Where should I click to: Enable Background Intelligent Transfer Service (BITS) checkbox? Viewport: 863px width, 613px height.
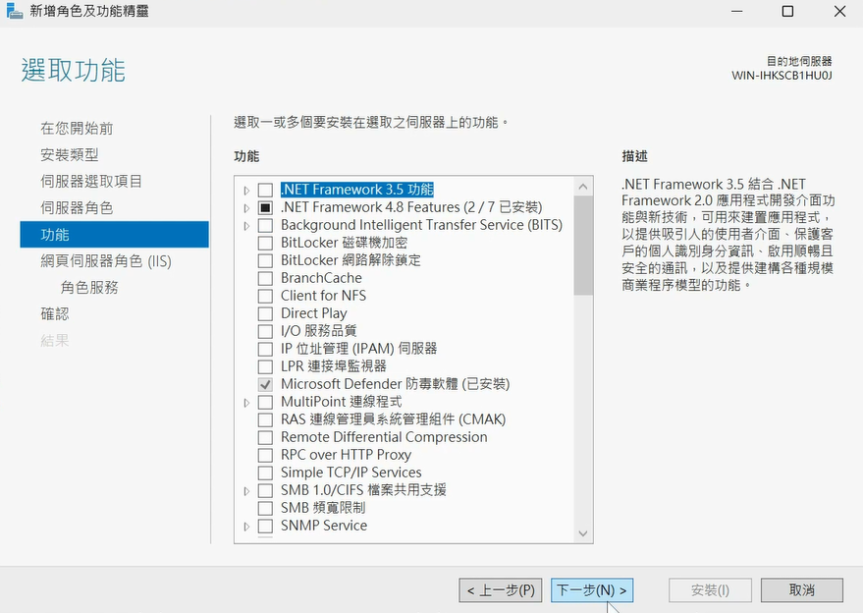tap(265, 225)
